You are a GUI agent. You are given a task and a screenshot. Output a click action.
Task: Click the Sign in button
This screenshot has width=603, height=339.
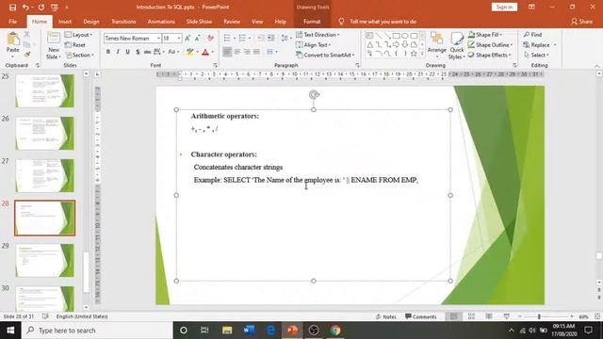pyautogui.click(x=504, y=7)
